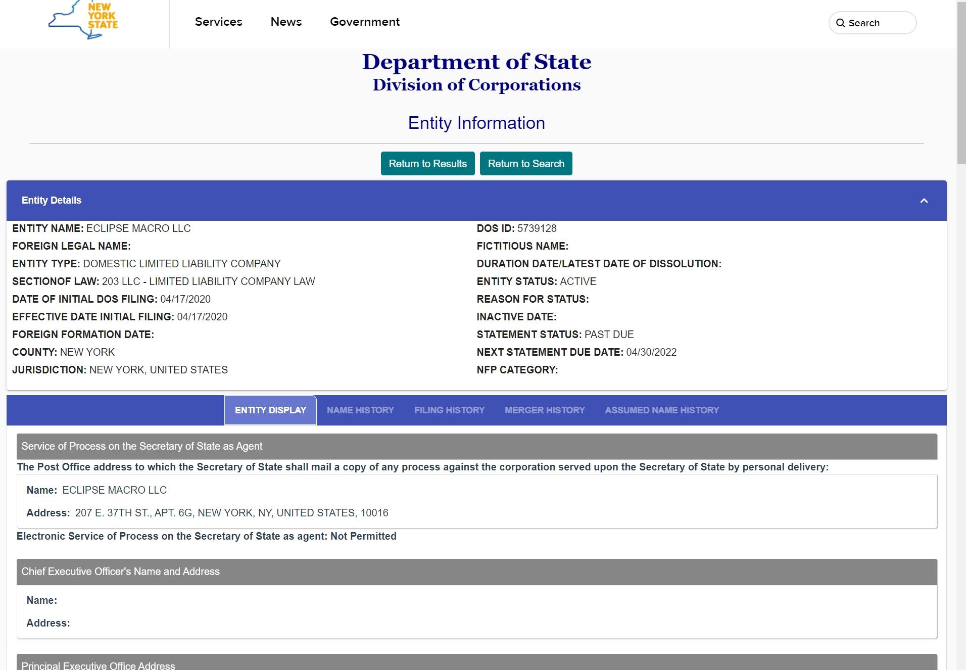Click the Entity Details header bar
The image size is (966, 670).
[x=476, y=201]
